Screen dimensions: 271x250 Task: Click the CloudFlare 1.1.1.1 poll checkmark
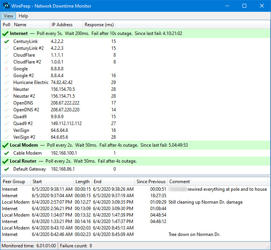[x=6, y=55]
